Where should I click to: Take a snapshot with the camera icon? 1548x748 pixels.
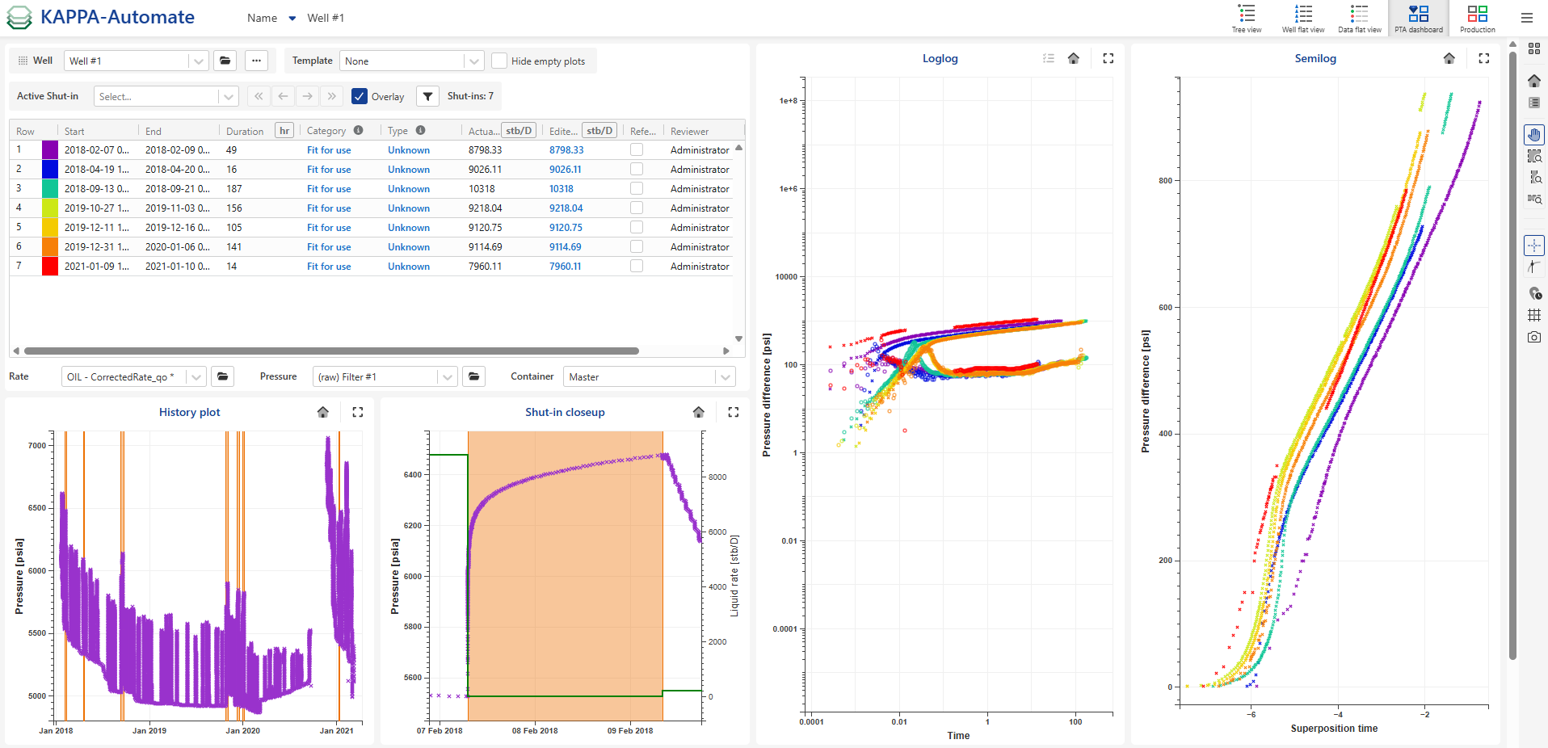point(1534,337)
